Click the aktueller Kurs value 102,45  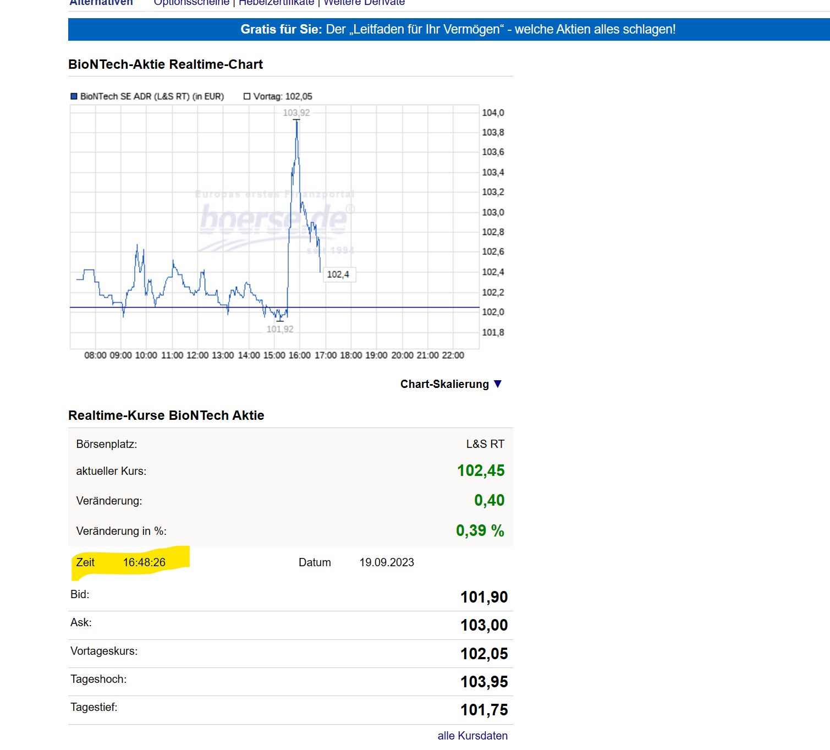pos(481,470)
